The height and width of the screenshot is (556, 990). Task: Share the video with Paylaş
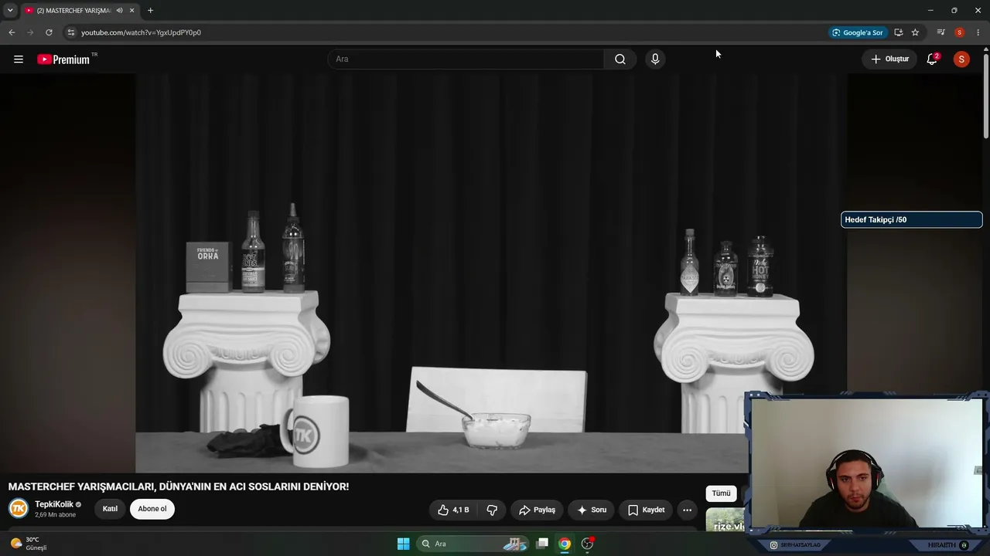pos(537,510)
